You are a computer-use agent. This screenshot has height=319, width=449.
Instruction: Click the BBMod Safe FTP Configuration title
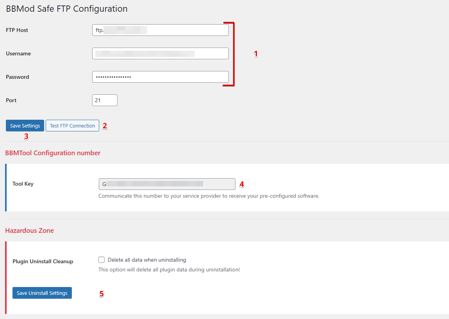pyautogui.click(x=66, y=9)
